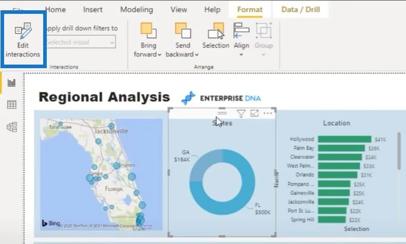Open the Selected visual combo box
Image resolution: width=406 pixels, height=244 pixels.
click(x=81, y=42)
